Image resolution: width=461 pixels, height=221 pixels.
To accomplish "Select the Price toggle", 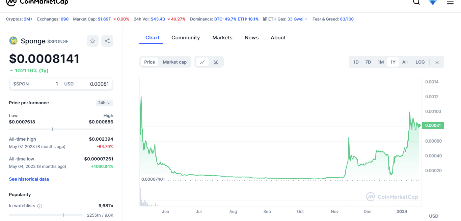I will (x=150, y=62).
